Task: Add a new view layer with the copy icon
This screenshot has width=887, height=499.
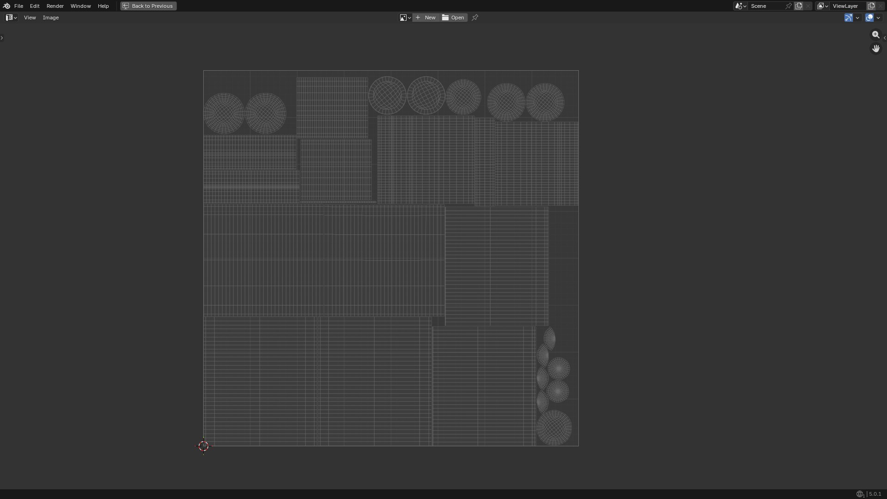Action: click(871, 6)
